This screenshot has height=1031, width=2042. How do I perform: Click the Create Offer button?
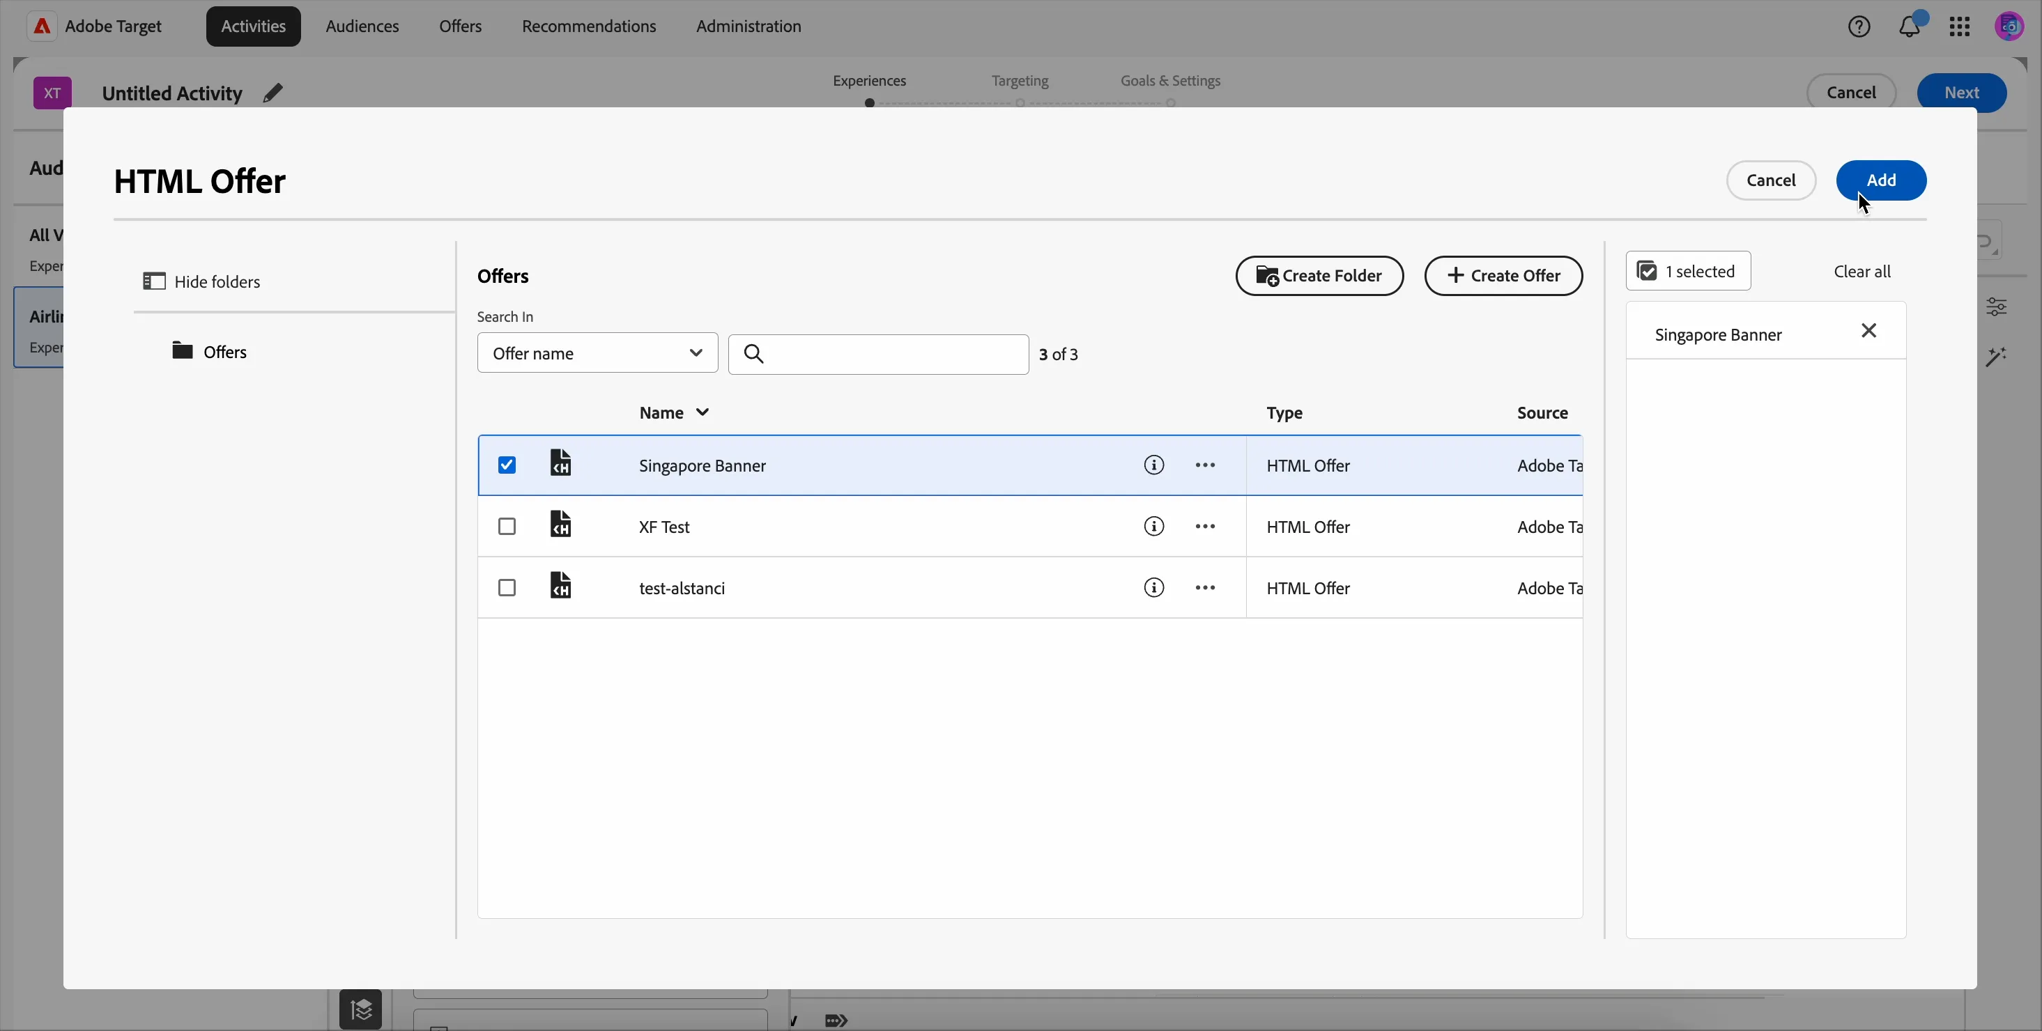tap(1503, 276)
